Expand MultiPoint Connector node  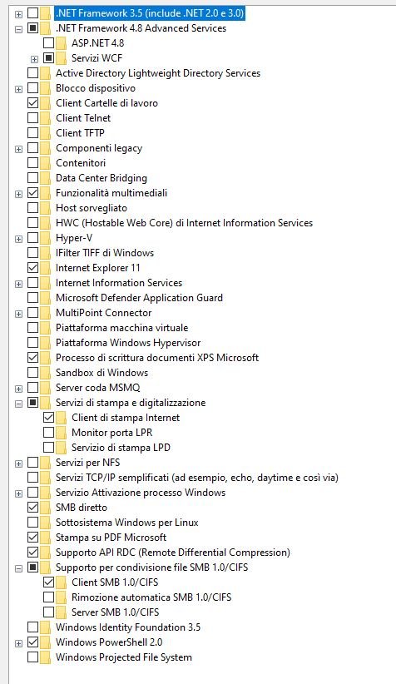click(x=18, y=314)
